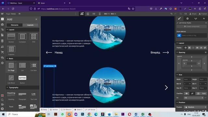The image size is (208, 117).
Task: Click the Width size input
Action: click(187, 79)
